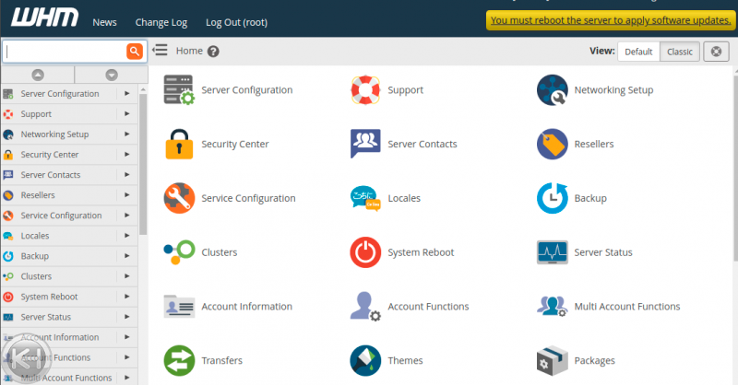The height and width of the screenshot is (385, 738).
Task: Open the Multi Account Functions text link
Action: (x=627, y=307)
